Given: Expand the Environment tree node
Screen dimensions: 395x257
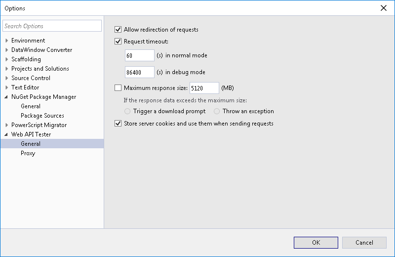Looking at the screenshot, I should point(6,41).
